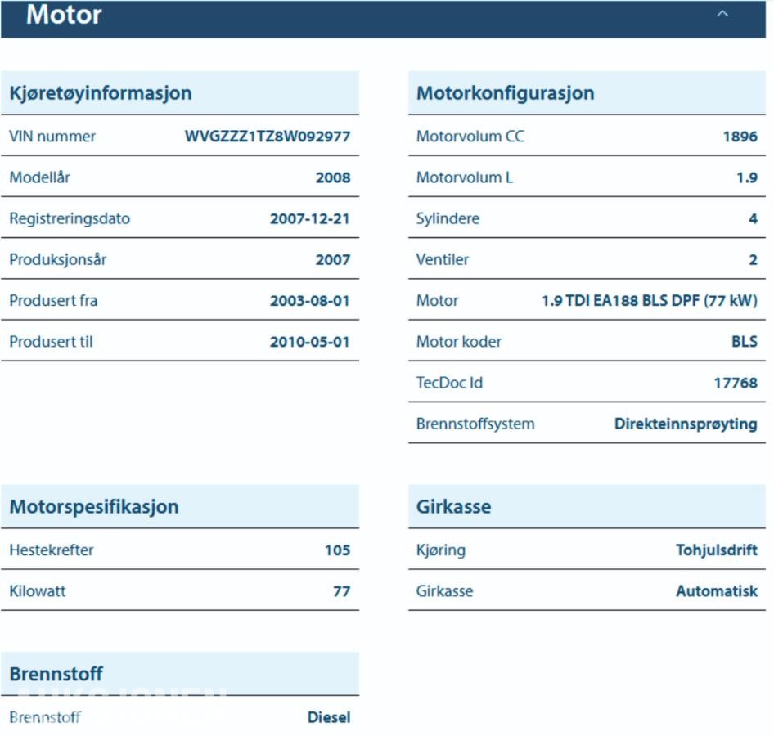774x736 pixels.
Task: Click the Motorvolum L label
Action: (465, 177)
